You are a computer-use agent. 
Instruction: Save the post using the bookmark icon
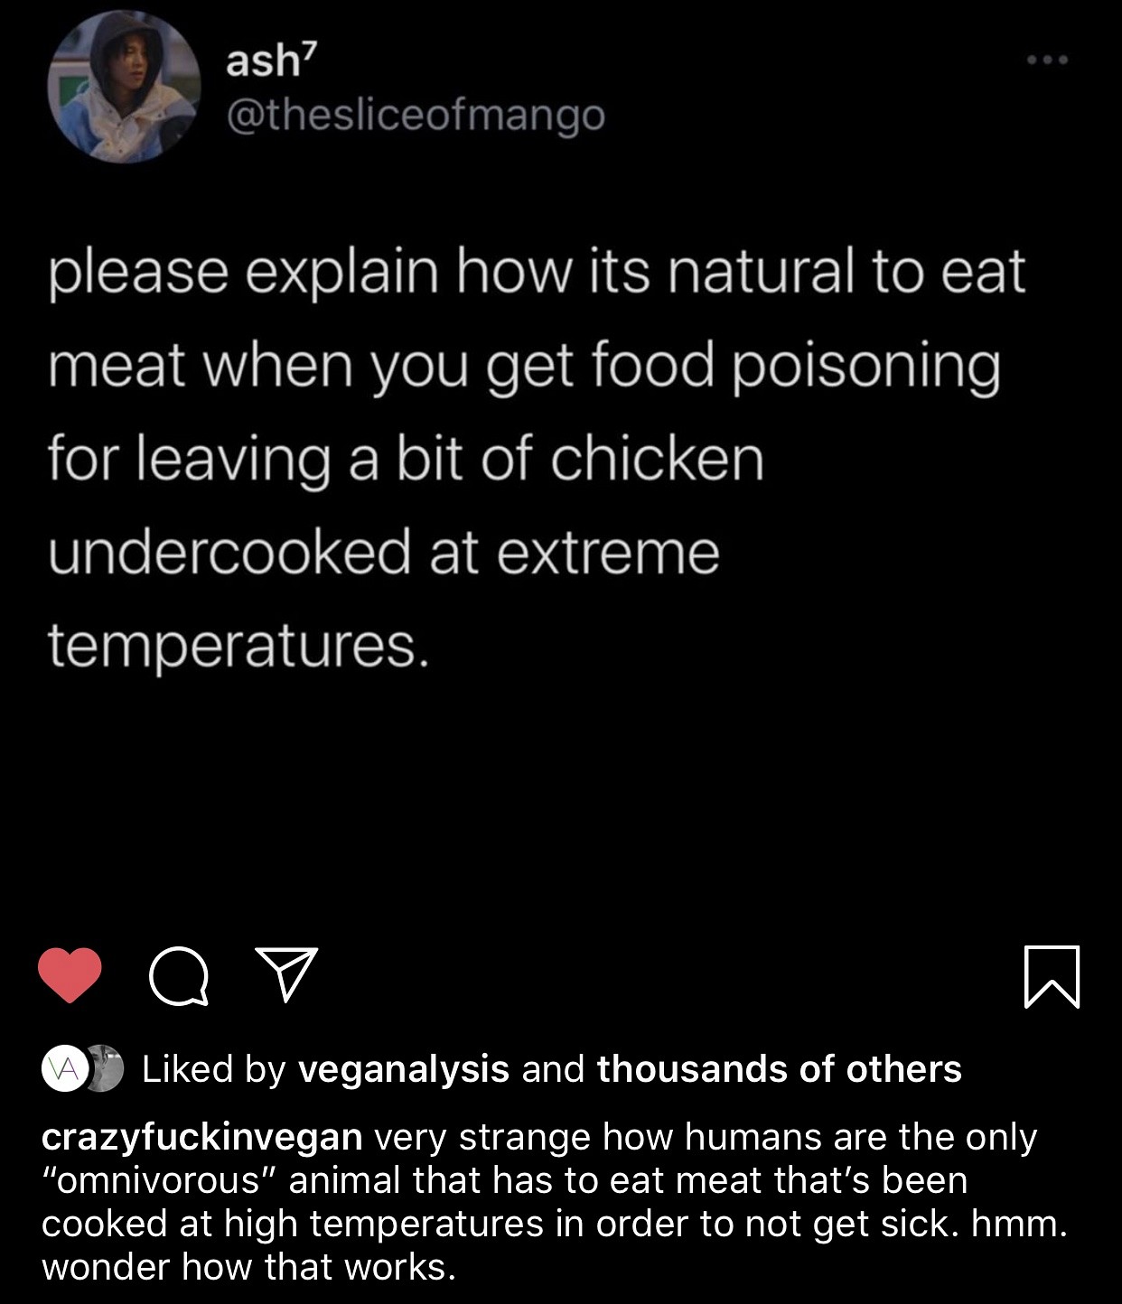[1052, 975]
